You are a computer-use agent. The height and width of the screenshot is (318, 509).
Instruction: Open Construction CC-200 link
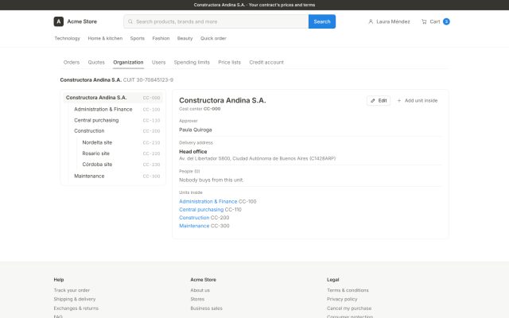(194, 218)
